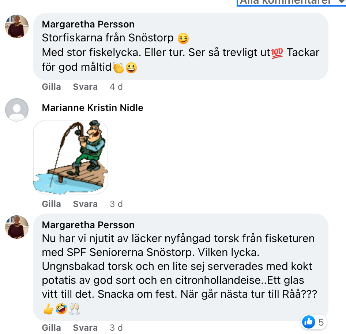Reply to the Storfiskarna comment with Svara
This screenshot has width=346, height=334.
coord(85,87)
